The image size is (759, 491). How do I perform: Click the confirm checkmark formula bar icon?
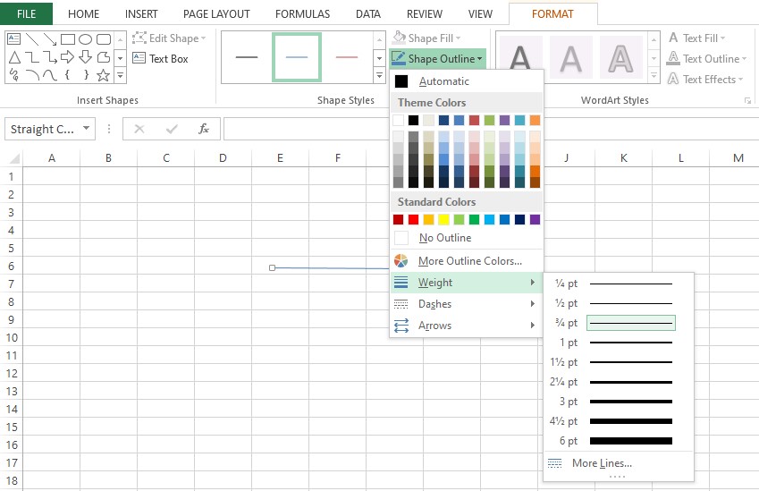point(172,129)
